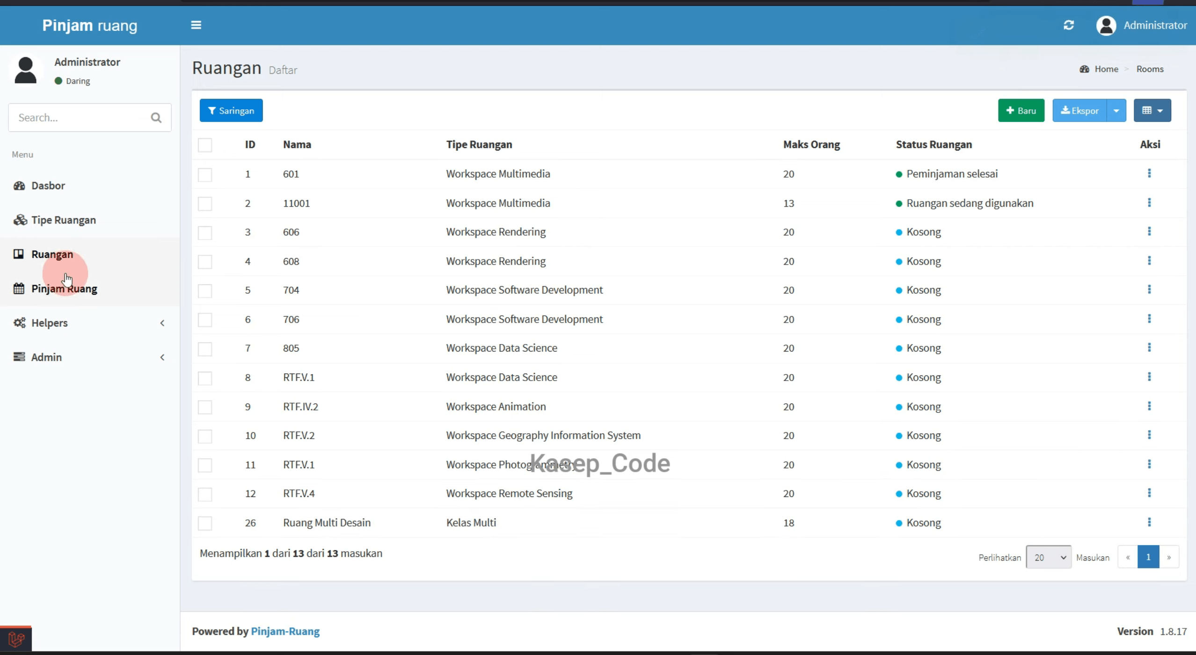Expand the Admin sidebar menu
The height and width of the screenshot is (655, 1196).
click(x=89, y=357)
